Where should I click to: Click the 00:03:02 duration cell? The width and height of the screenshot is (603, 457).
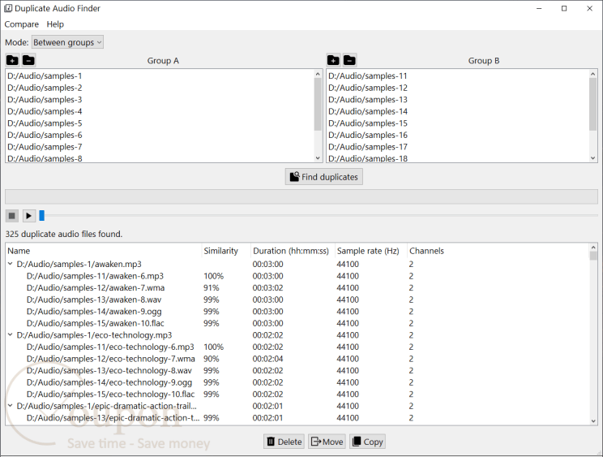[x=267, y=288]
